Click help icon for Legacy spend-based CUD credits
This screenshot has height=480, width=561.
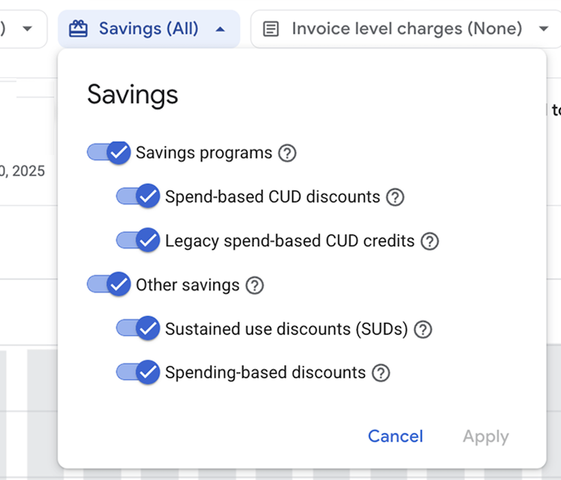[x=429, y=241]
